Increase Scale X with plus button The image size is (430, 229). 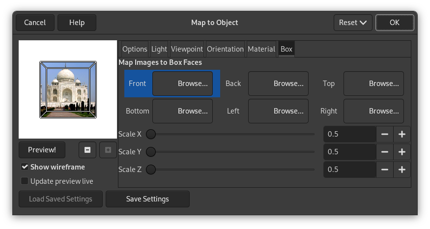(401, 134)
